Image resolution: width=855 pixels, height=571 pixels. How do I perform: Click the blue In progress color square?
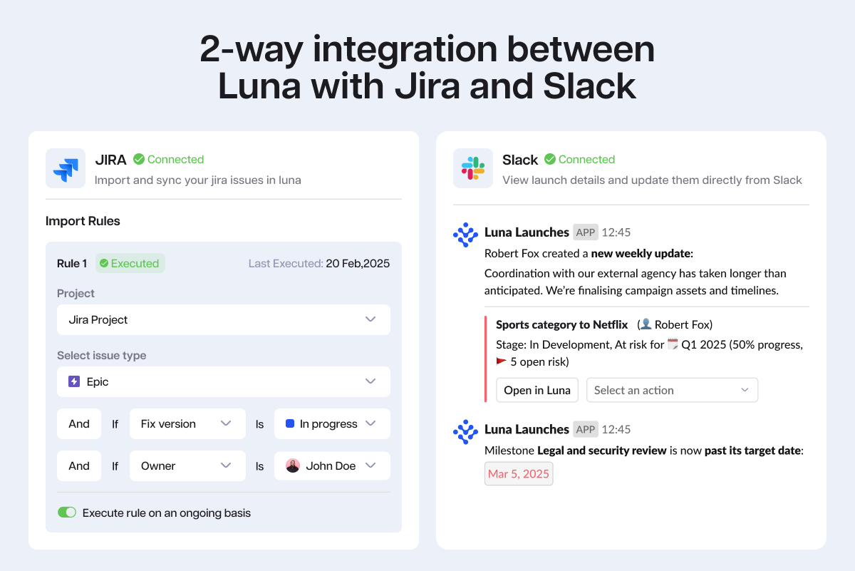(x=290, y=423)
